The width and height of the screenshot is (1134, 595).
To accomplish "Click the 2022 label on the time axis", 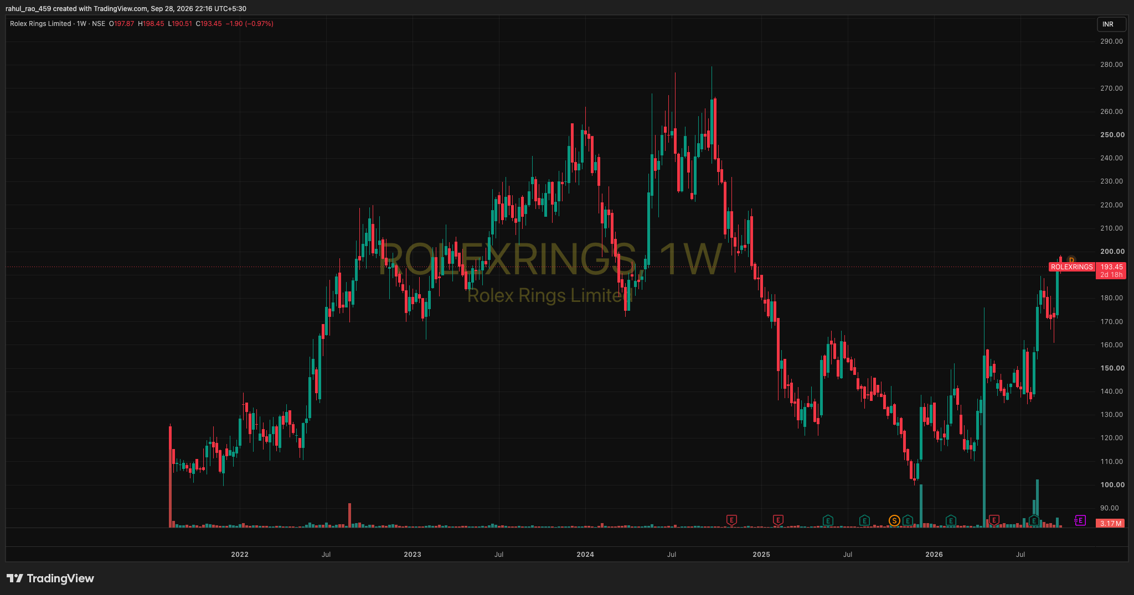I will pos(240,554).
